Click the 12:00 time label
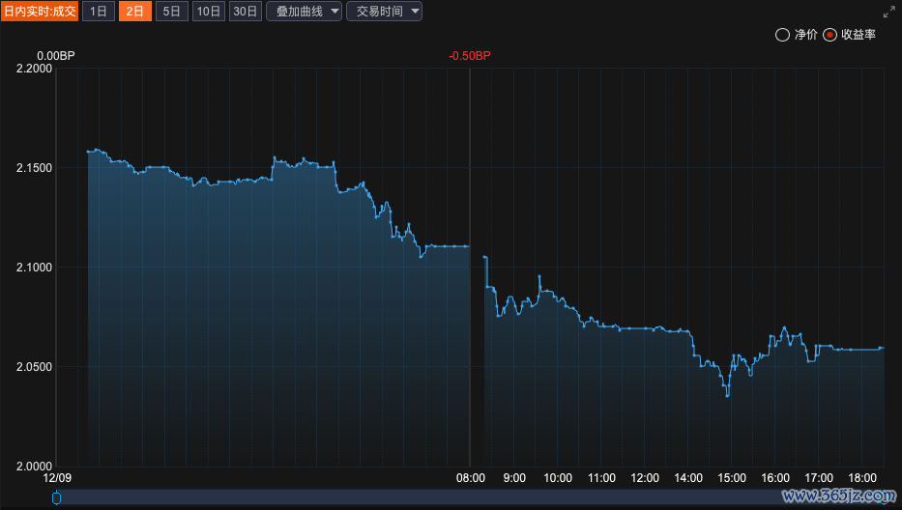The height and width of the screenshot is (510, 902). (645, 478)
